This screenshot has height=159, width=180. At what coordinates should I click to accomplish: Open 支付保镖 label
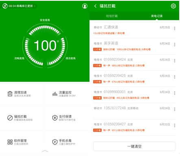click(x=65, y=116)
